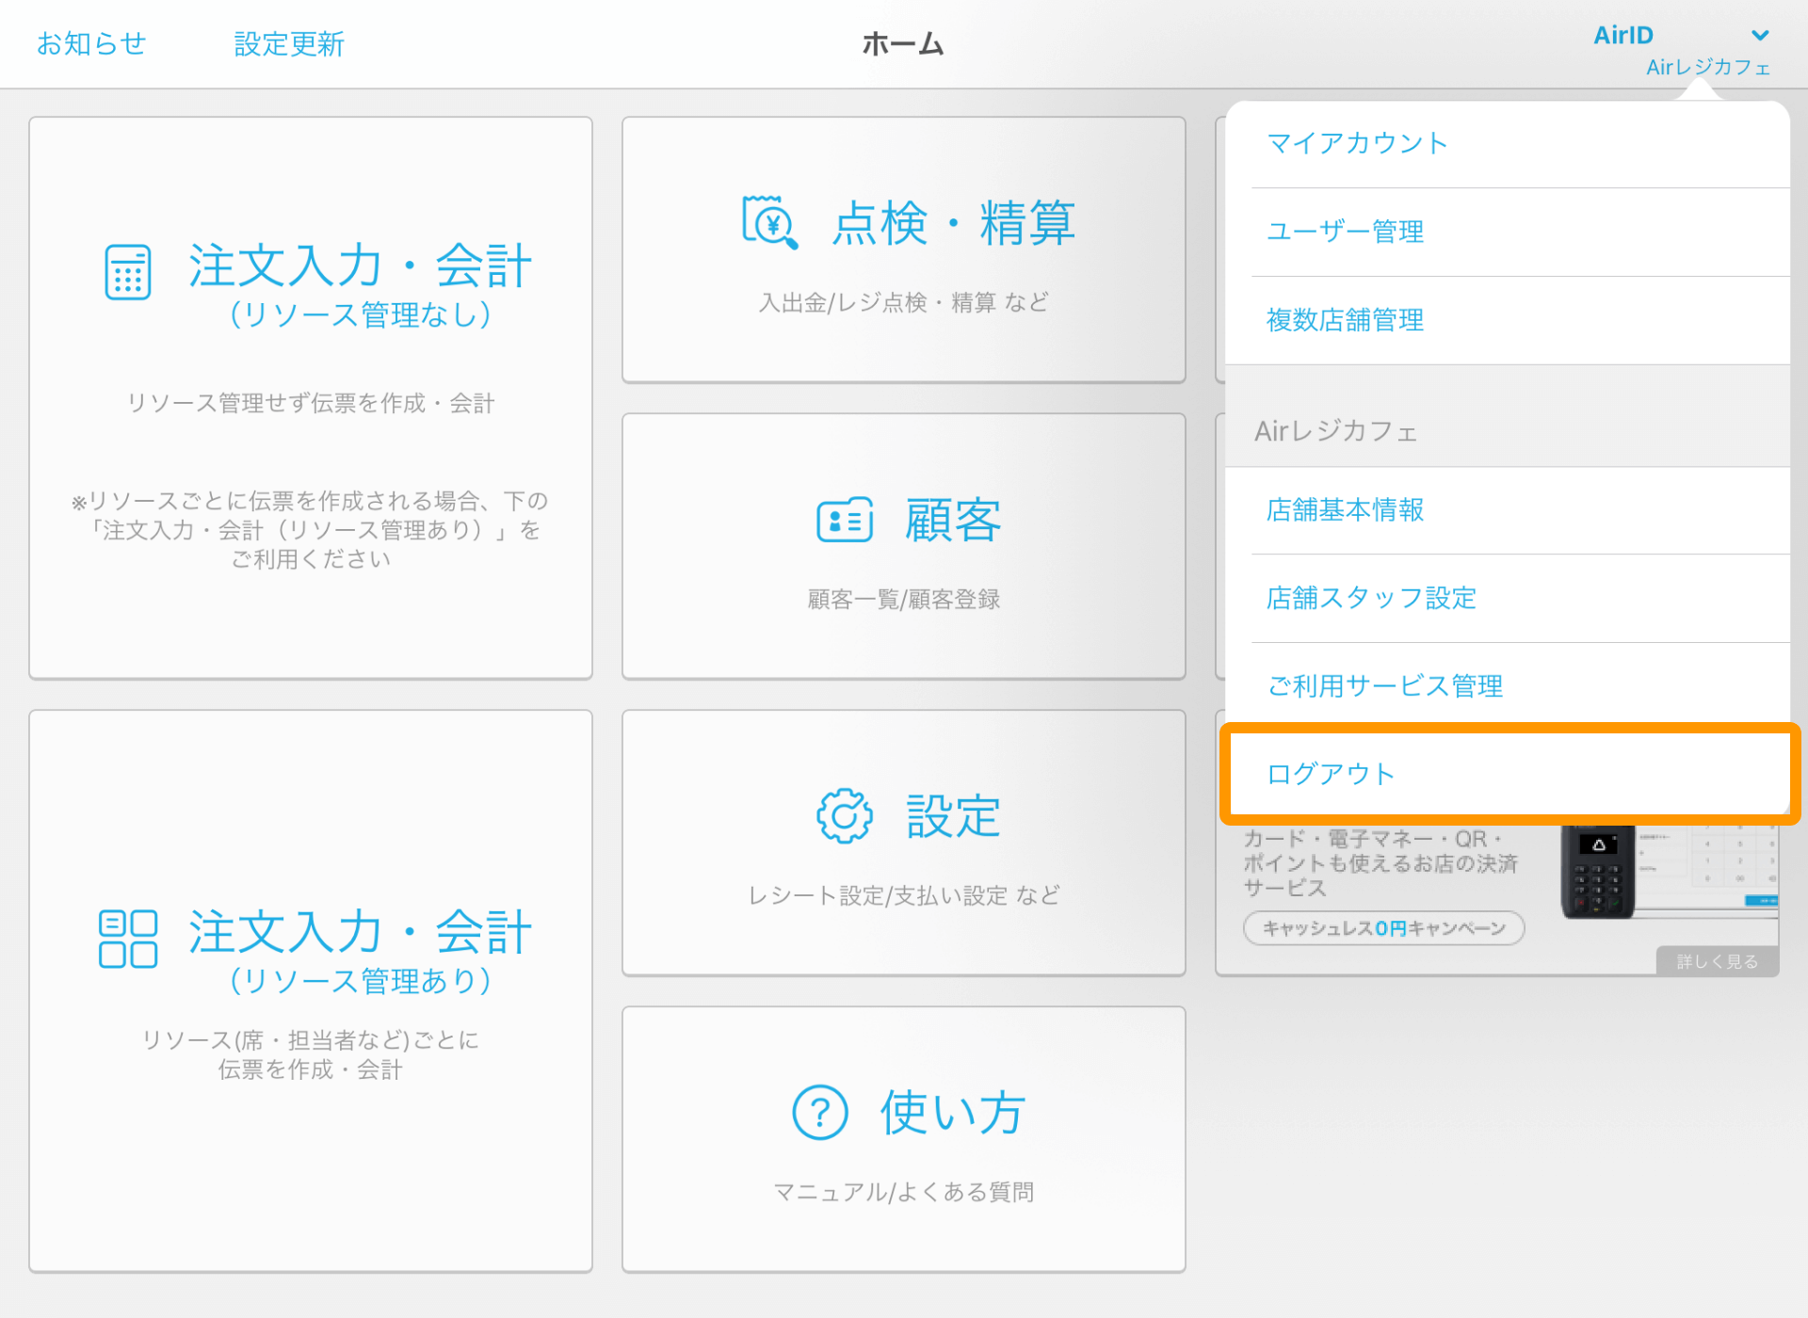Click 顧客一覧/顧客登録 description text
Screen dimensions: 1808x1318
[x=903, y=599]
